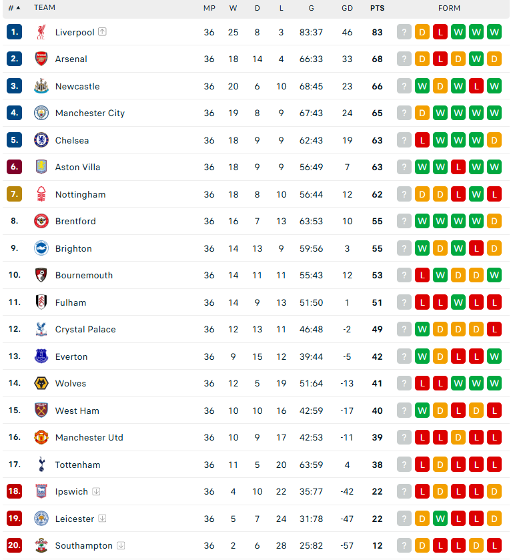Open Chelsea team page link

(x=72, y=140)
